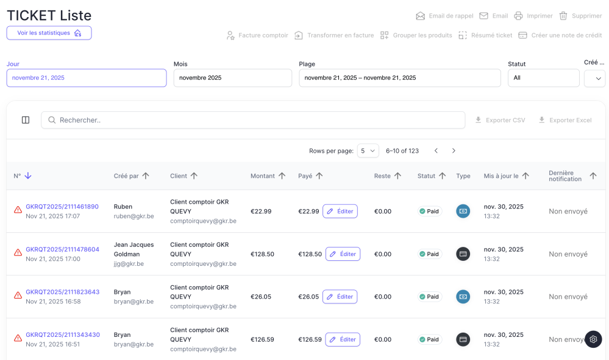Click Voir les statistiques button
This screenshot has height=360, width=609.
click(x=49, y=33)
